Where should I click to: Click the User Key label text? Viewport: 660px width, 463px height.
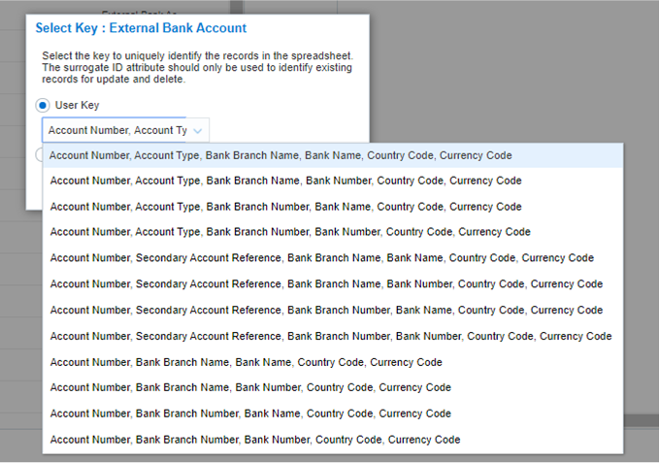[x=77, y=105]
